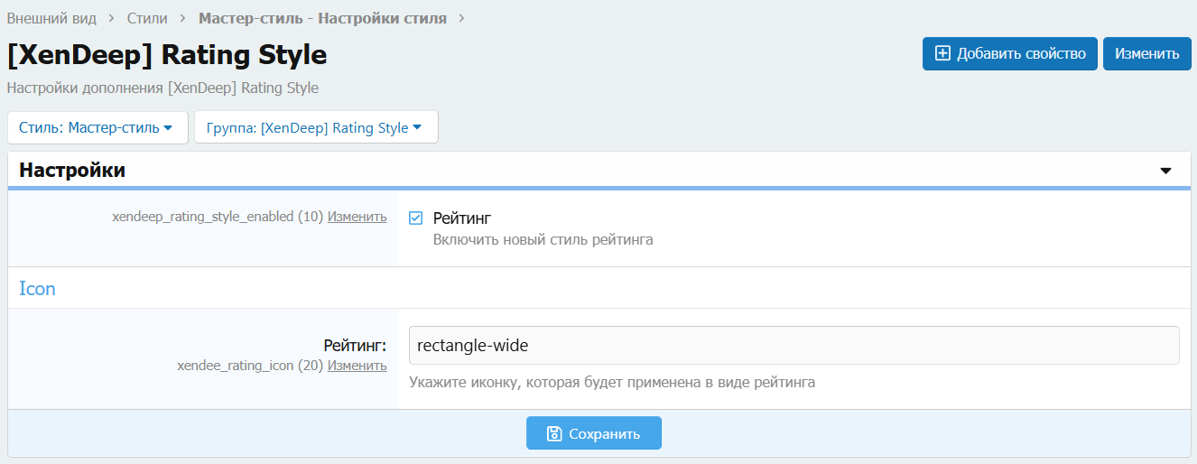
Task: Navigate to Стили breadcrumb
Action: tap(146, 18)
